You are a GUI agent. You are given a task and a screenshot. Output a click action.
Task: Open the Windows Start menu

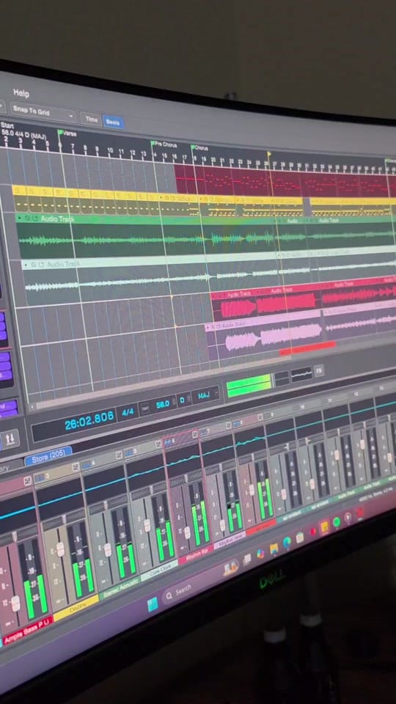[153, 605]
